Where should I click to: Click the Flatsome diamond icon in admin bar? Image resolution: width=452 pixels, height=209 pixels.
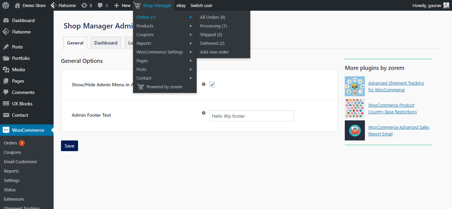pyautogui.click(x=53, y=5)
